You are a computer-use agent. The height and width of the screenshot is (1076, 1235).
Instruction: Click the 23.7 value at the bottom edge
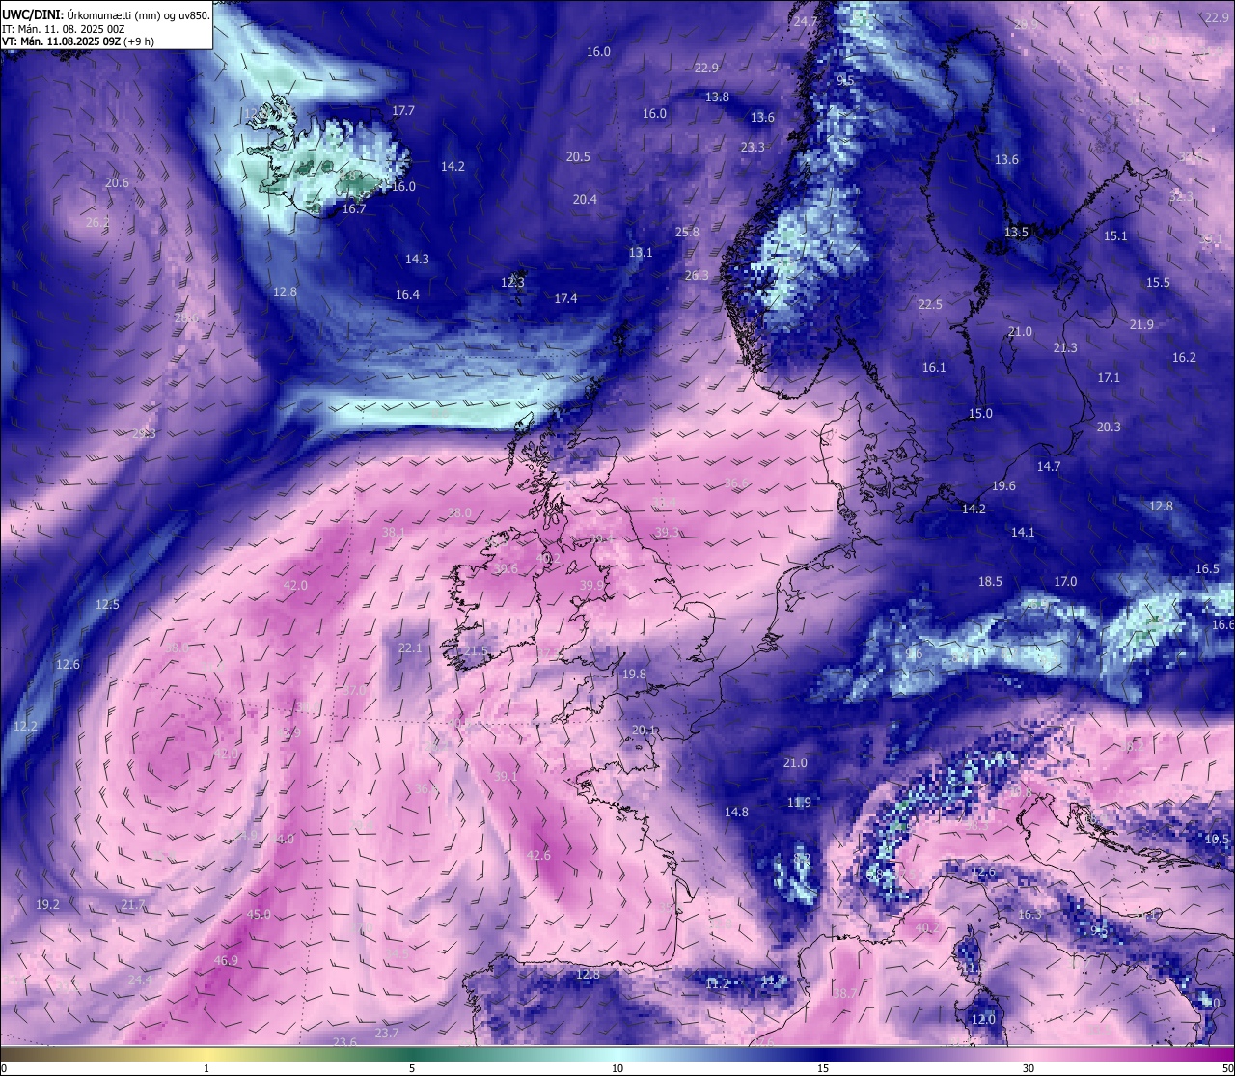coord(387,1034)
